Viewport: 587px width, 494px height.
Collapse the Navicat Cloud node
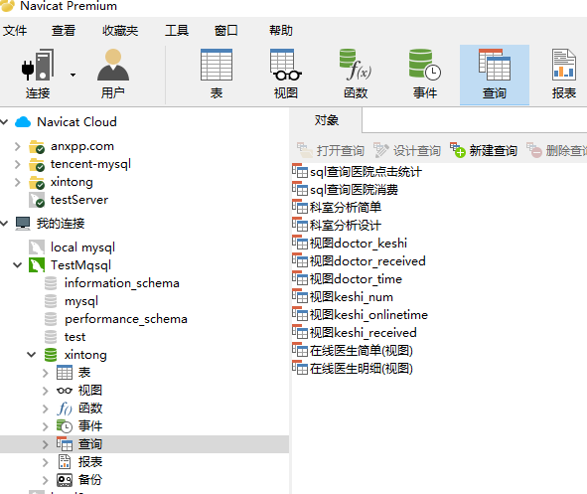point(4,121)
